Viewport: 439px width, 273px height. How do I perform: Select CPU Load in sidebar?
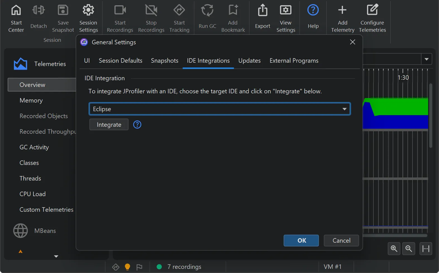[32, 194]
